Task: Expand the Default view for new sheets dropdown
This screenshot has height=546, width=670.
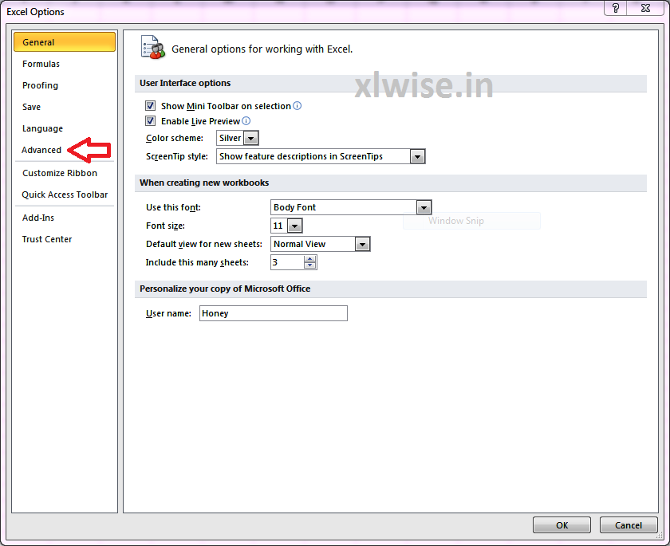Action: [x=363, y=244]
